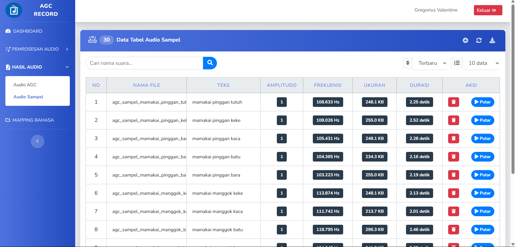Click the 108.633 Hz frequency badge
This screenshot has width=515, height=247.
click(328, 102)
